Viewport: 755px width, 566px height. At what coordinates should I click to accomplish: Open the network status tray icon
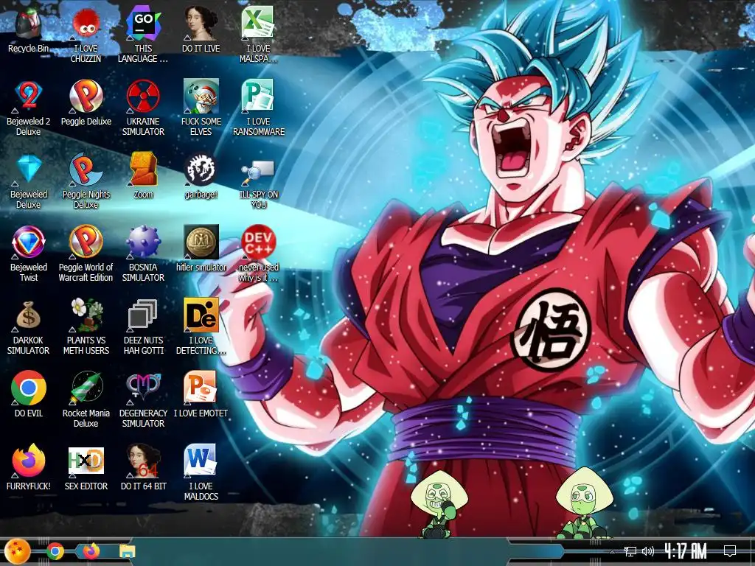[x=630, y=551]
